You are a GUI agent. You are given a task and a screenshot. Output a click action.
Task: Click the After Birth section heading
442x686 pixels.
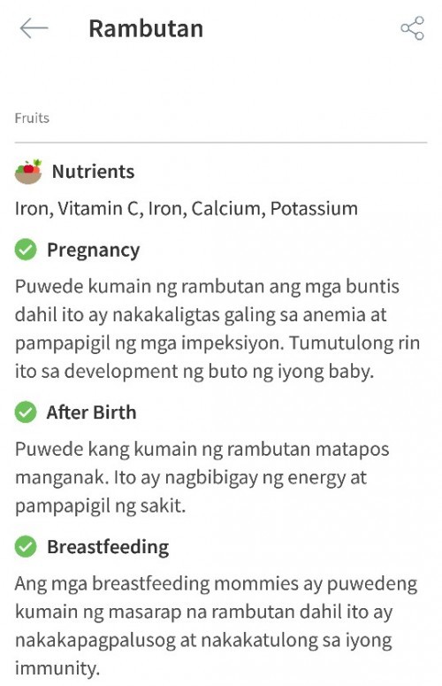(x=91, y=412)
